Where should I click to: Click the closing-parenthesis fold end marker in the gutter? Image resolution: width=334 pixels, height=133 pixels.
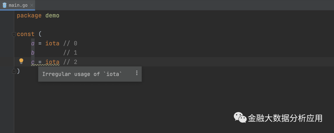click(14, 71)
